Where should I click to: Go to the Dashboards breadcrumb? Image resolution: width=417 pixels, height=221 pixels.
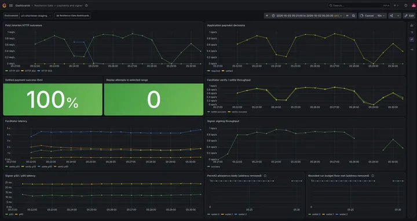click(23, 5)
